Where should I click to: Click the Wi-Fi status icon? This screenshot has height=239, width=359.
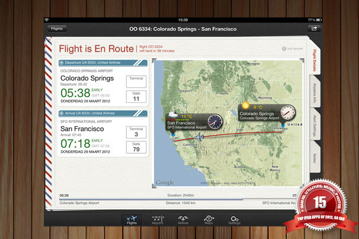click(47, 20)
